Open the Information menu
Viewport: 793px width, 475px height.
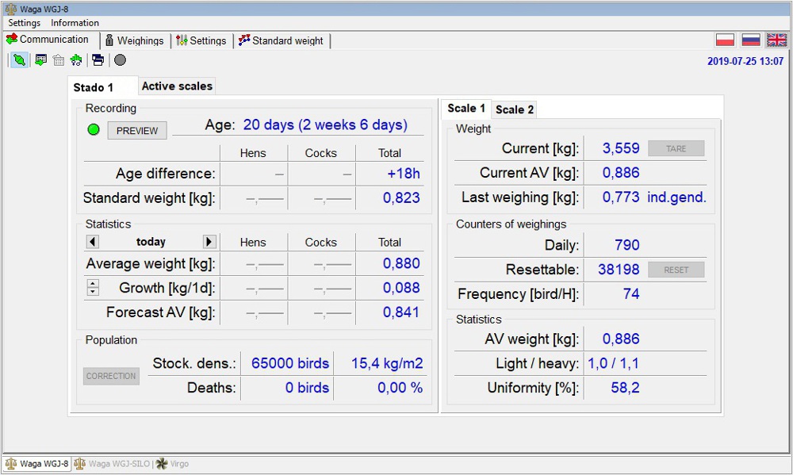click(x=75, y=23)
